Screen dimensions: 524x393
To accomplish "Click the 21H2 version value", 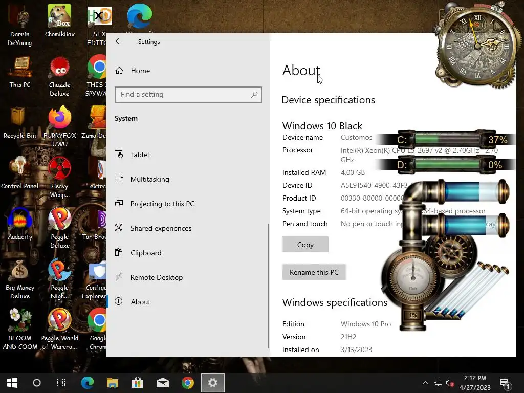I will [348, 337].
